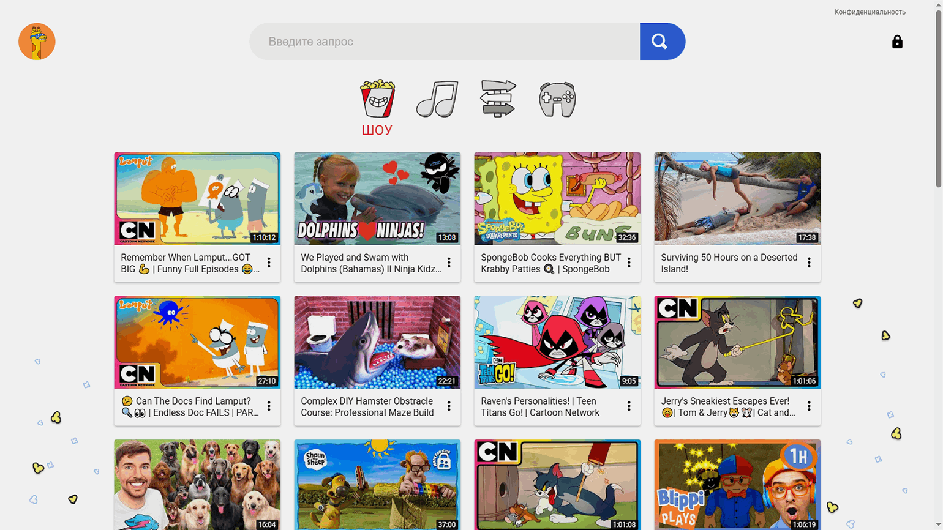Click the blue search magnifier button
The image size is (943, 530).
(x=663, y=42)
